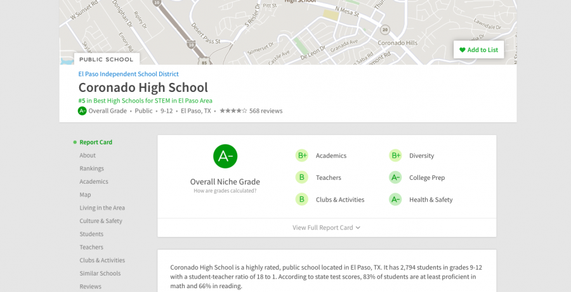This screenshot has height=292, width=571.
Task: Select Students in the sidebar
Action: click(91, 234)
